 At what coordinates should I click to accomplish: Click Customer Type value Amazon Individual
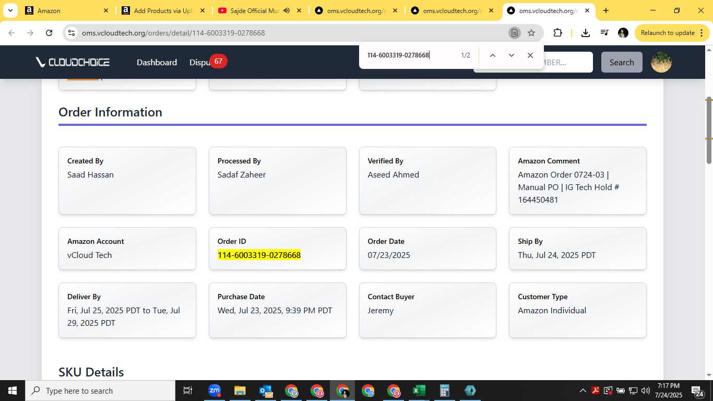click(x=552, y=310)
